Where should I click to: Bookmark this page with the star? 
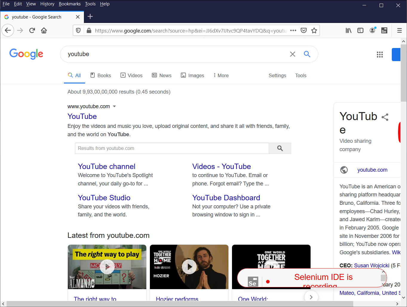click(x=314, y=30)
